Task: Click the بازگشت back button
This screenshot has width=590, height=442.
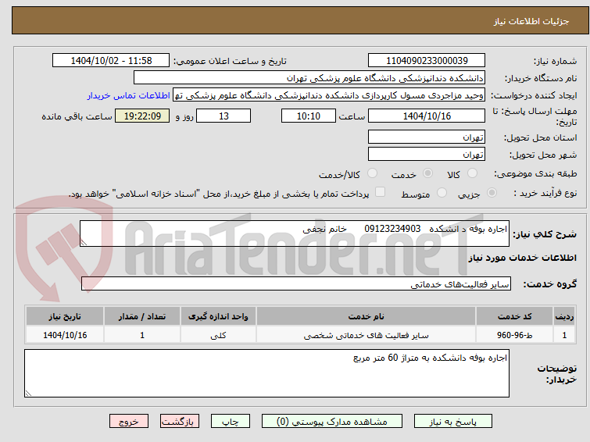Action: coord(180,422)
